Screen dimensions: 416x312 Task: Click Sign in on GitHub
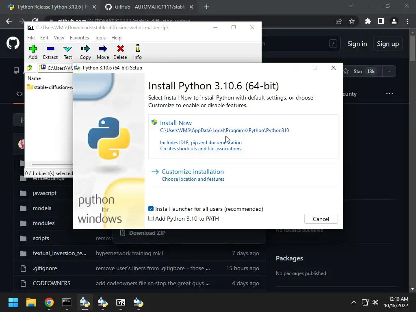coord(357,44)
